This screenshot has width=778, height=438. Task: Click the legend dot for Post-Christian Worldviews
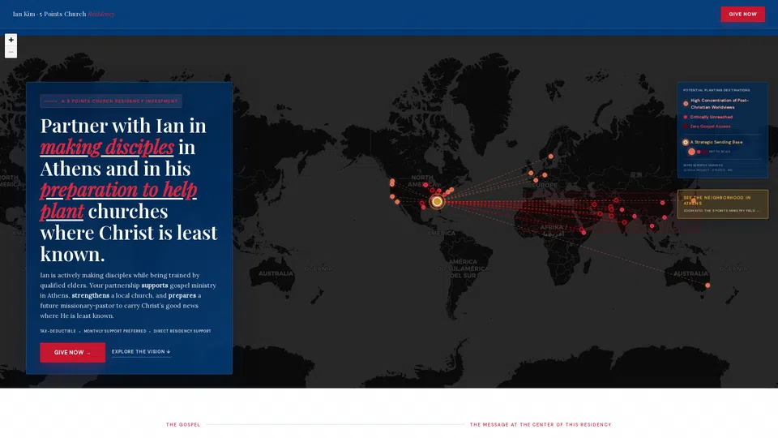tap(686, 104)
